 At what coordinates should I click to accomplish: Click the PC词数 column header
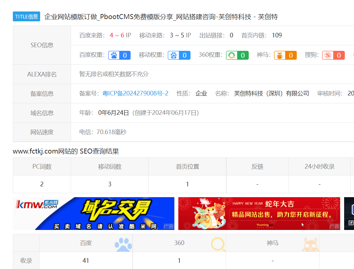[x=42, y=167]
